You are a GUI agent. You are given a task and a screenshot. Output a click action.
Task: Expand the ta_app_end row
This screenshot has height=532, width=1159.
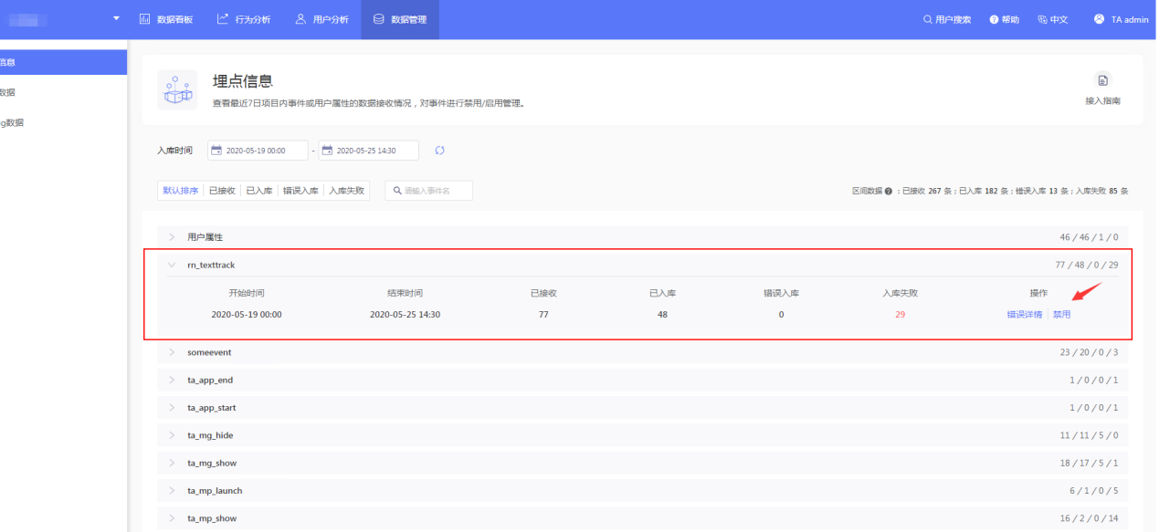tap(643, 380)
